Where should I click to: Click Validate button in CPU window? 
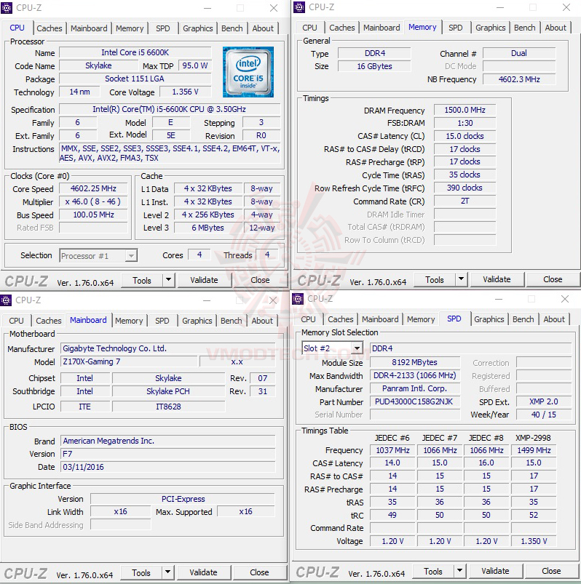(x=204, y=280)
